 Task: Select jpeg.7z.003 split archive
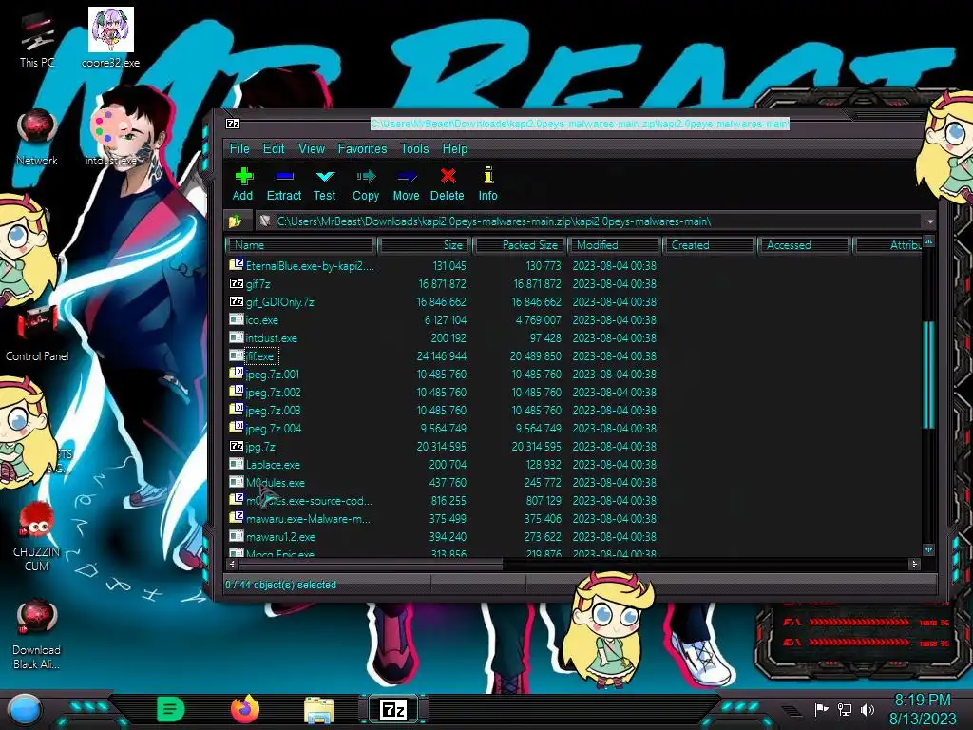443,410
